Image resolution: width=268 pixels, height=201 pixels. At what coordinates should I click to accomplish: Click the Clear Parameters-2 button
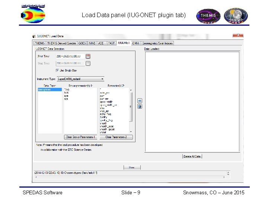116,137
